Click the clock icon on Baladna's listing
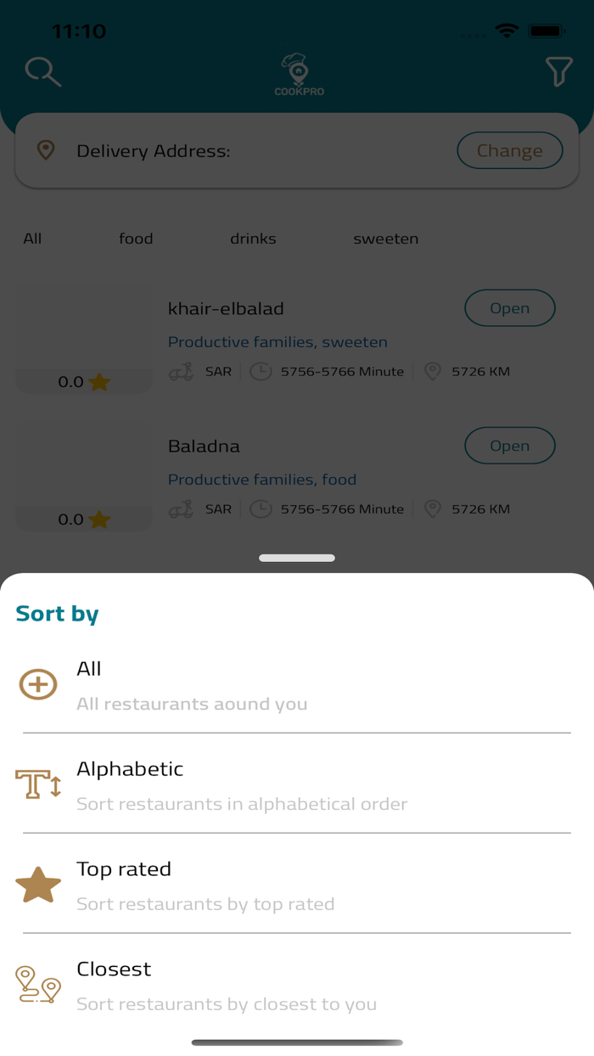The height and width of the screenshot is (1056, 594). point(261,508)
